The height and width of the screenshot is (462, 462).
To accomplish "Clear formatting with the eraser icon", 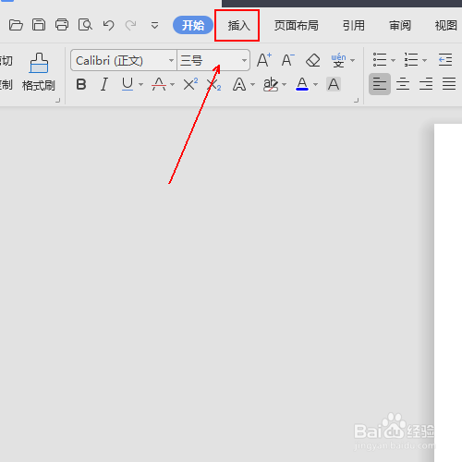I will pyautogui.click(x=313, y=60).
